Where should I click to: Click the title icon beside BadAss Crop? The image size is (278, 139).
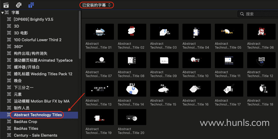(x=9, y=122)
